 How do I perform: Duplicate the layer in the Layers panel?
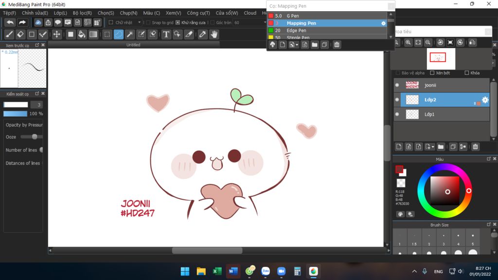pos(453,147)
